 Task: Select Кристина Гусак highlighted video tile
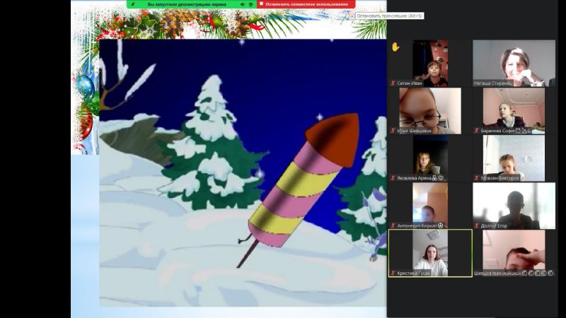pos(430,251)
